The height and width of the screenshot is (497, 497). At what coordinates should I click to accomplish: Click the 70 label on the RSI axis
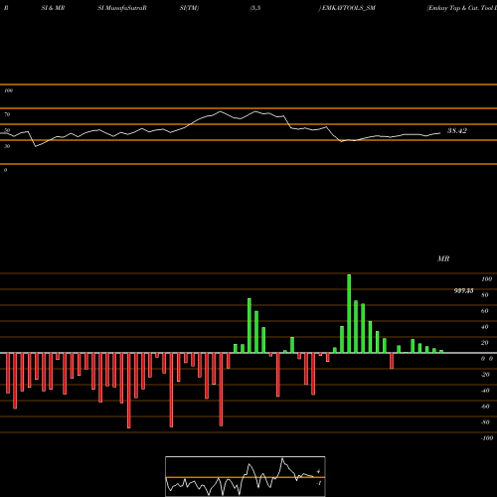(7, 114)
